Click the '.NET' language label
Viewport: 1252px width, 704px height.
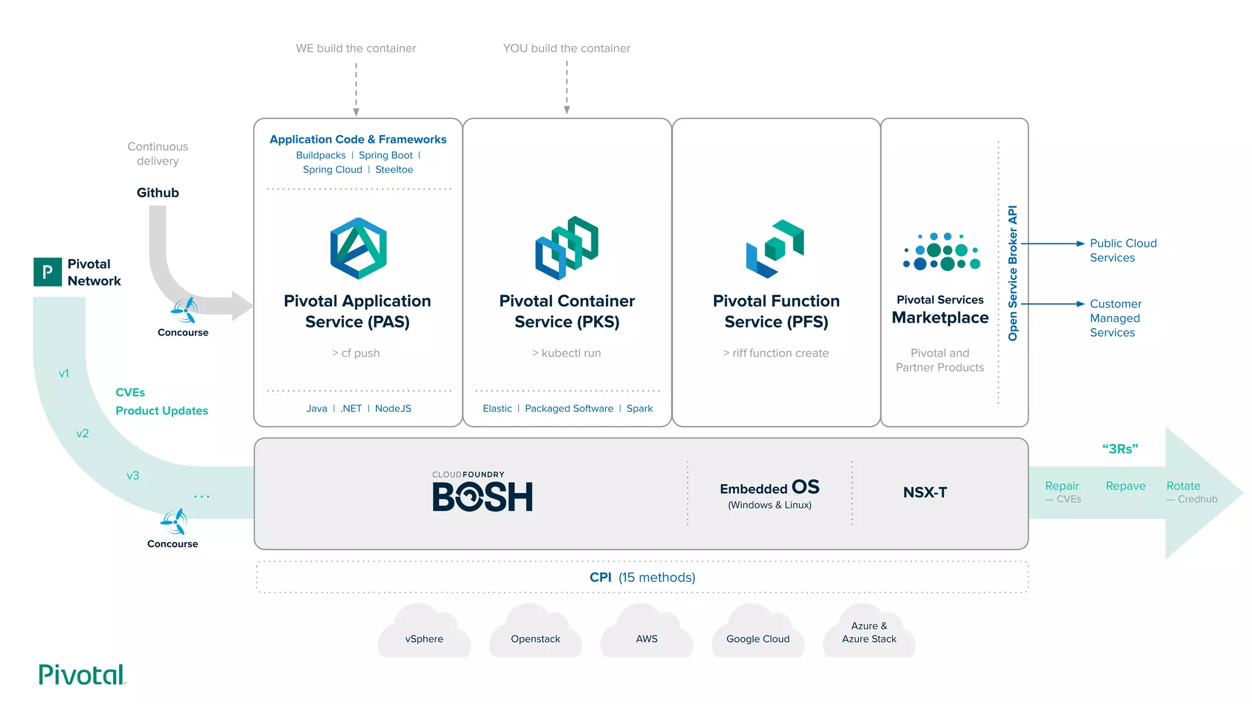pyautogui.click(x=351, y=408)
